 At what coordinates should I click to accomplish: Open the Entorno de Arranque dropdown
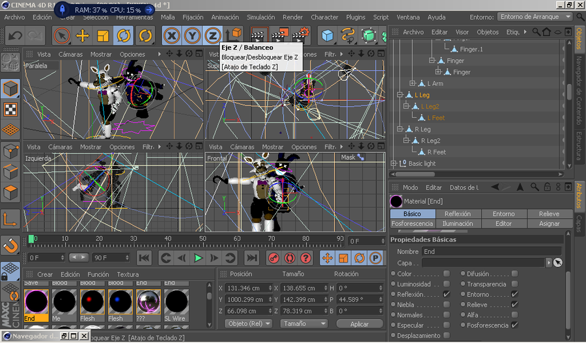(535, 17)
